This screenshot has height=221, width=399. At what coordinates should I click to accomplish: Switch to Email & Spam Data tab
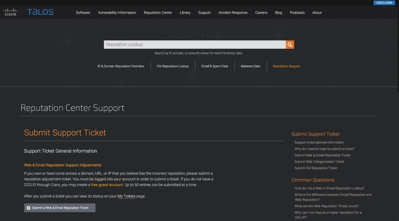(x=215, y=66)
